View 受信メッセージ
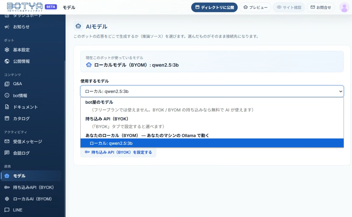The height and width of the screenshot is (217, 352). [x=31, y=141]
